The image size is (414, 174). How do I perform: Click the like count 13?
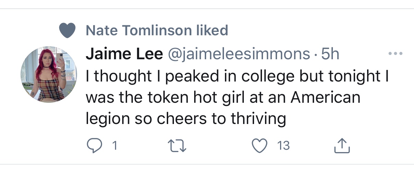coord(283,146)
